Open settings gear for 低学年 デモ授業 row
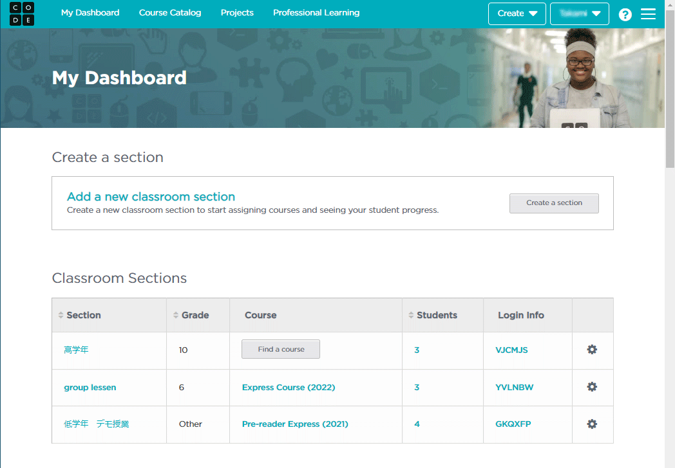This screenshot has height=468, width=675. [592, 424]
